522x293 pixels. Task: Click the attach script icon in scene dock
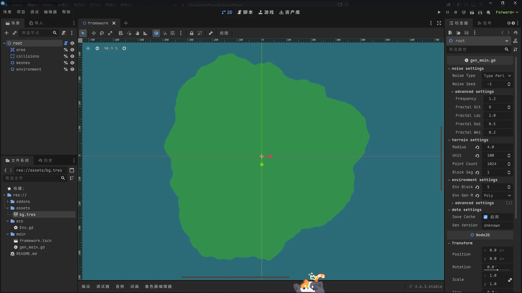(64, 33)
